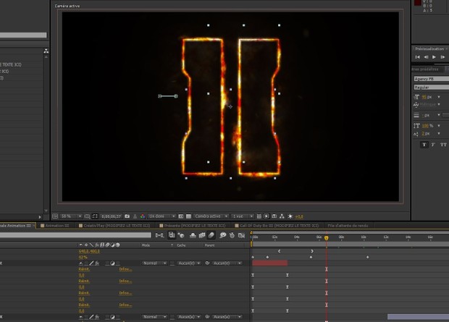The height and width of the screenshot is (322, 449).
Task: Toggle always preview this view icon
Action: pyautogui.click(x=55, y=216)
